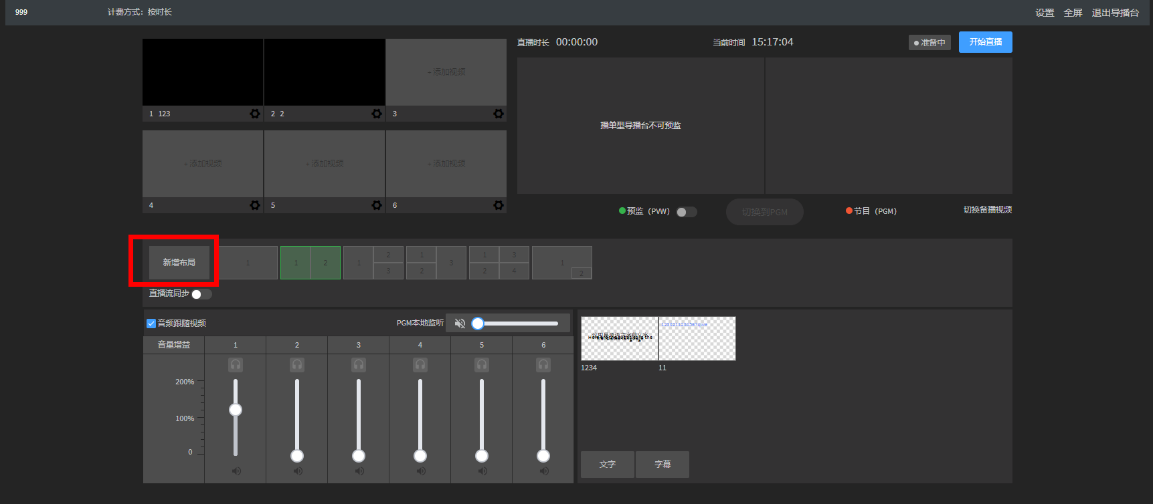Click the 切换备播视频 link
Image resolution: width=1153 pixels, height=504 pixels.
coord(987,210)
